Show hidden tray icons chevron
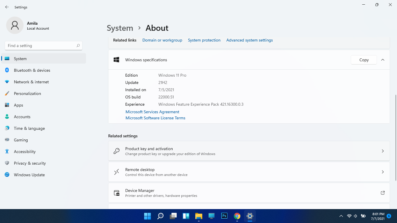Image resolution: width=397 pixels, height=223 pixels. [x=341, y=216]
